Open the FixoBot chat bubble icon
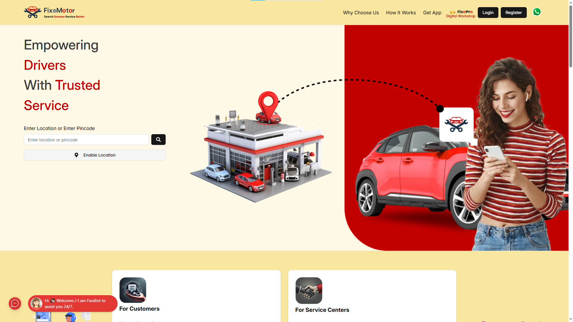Image resolution: width=573 pixels, height=322 pixels. [x=15, y=304]
